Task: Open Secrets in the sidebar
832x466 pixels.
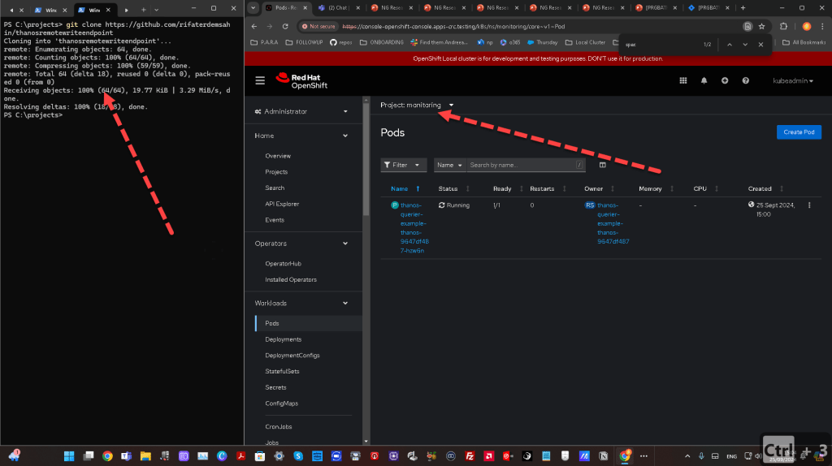Action: (275, 387)
